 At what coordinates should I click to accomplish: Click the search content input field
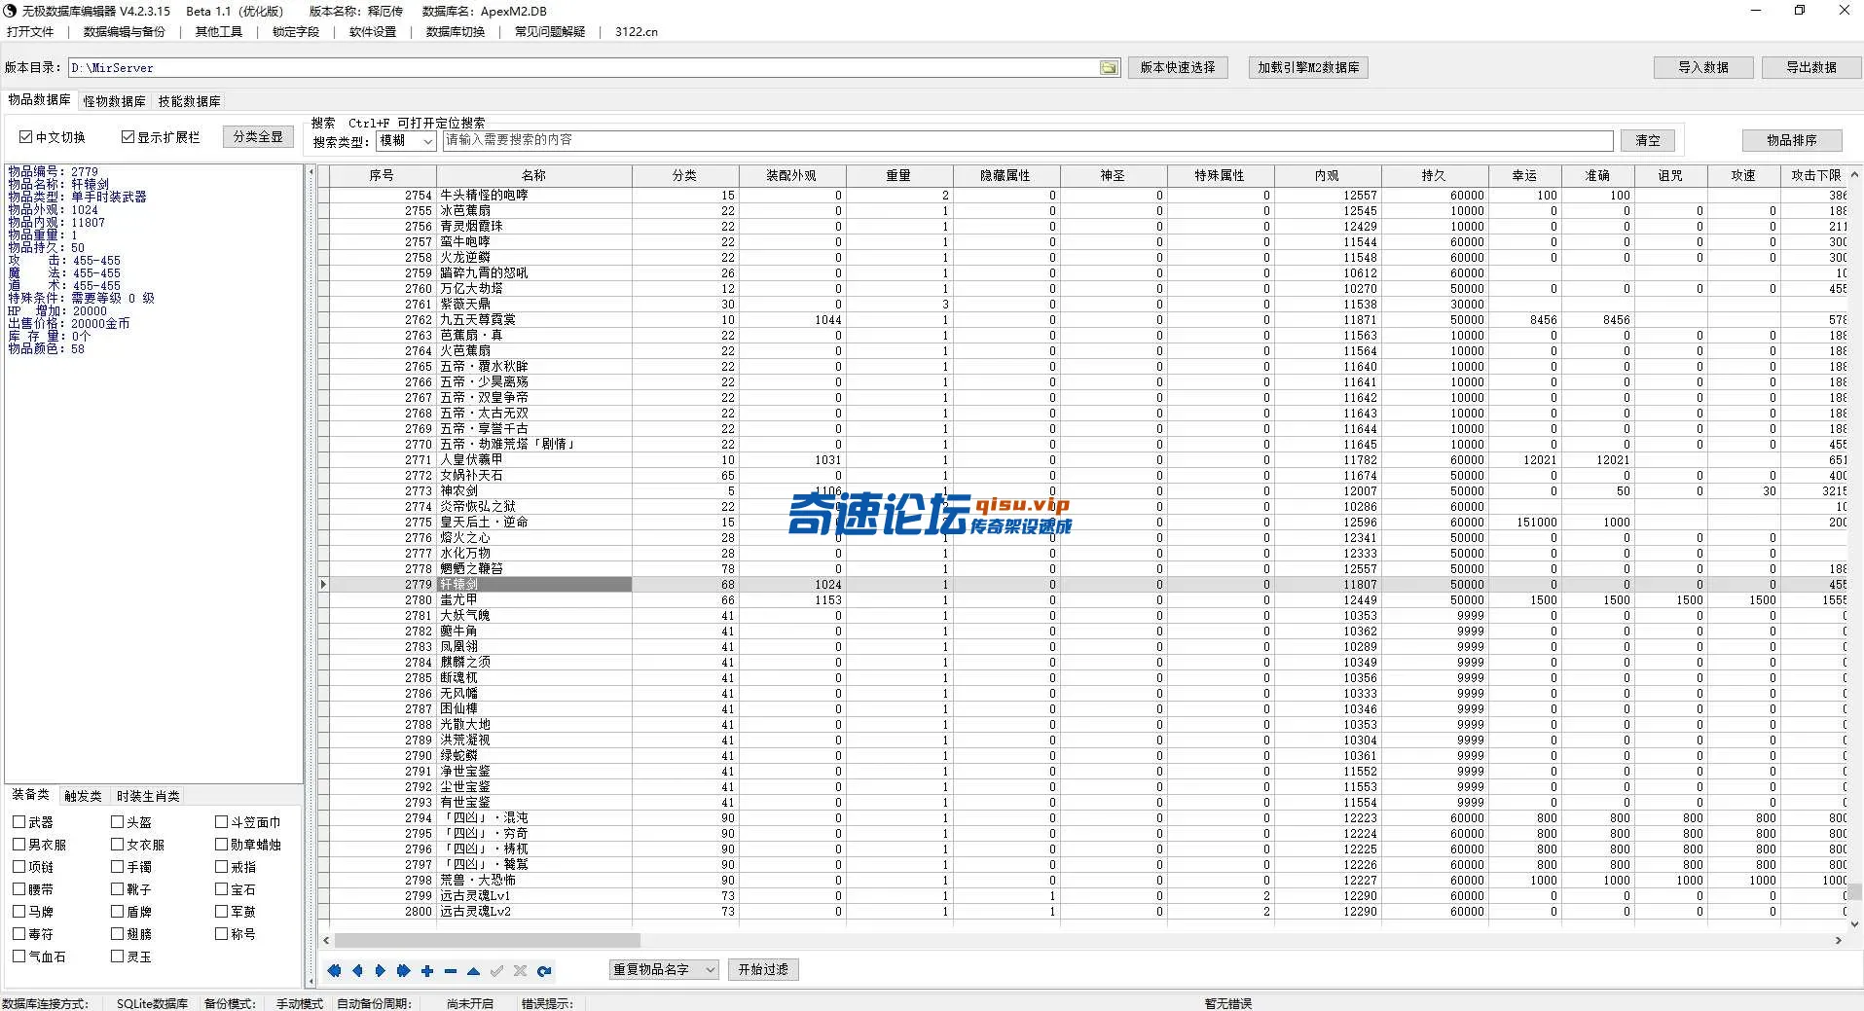tap(1028, 140)
